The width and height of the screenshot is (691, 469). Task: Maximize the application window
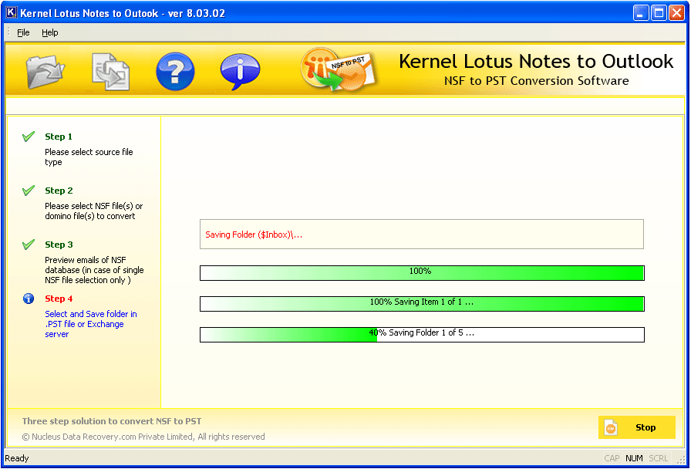[659, 13]
